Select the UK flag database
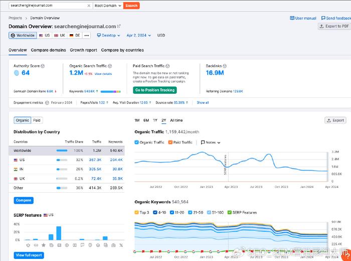 click(x=60, y=36)
